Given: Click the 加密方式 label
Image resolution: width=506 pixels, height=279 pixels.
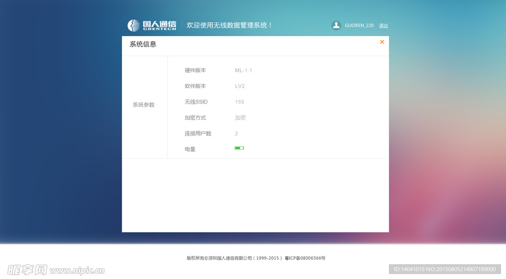Looking at the screenshot, I should pyautogui.click(x=195, y=118).
